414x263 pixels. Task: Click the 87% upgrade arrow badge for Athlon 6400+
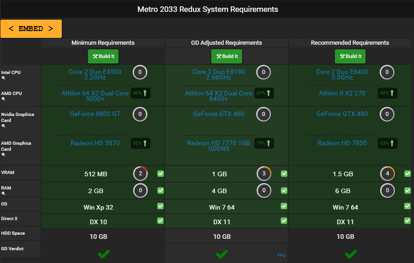(264, 93)
